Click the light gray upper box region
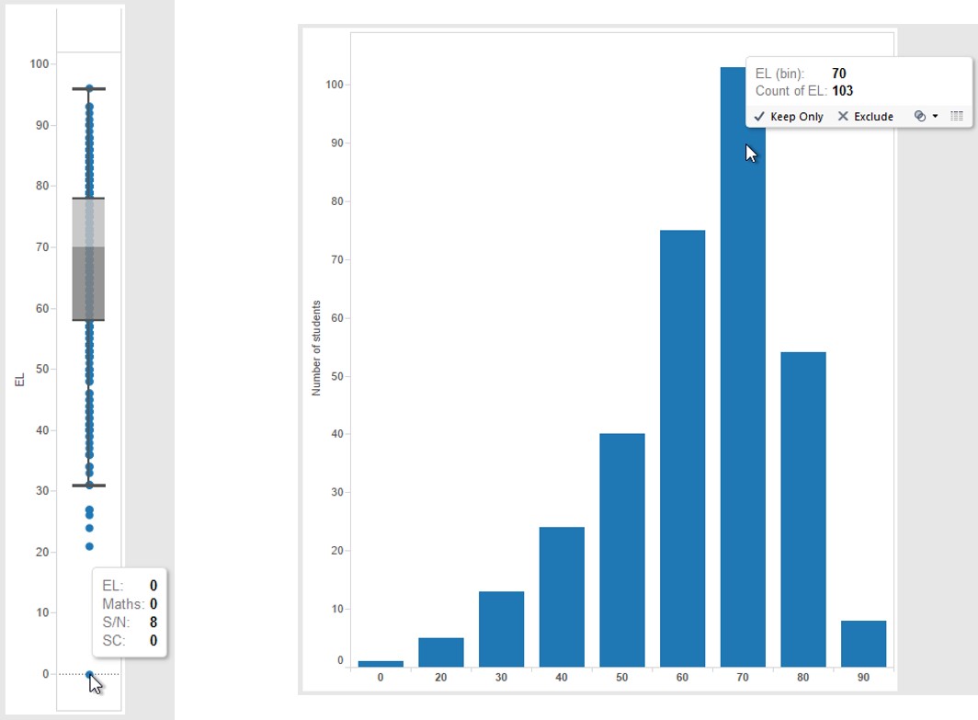Viewport: 978px width, 720px height. (89, 223)
